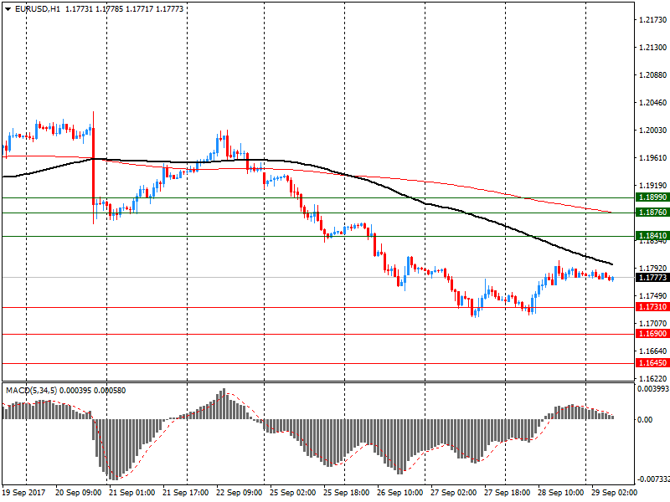The image size is (670, 502).
Task: Click the 1.18760 green level label
Action: pyautogui.click(x=652, y=213)
